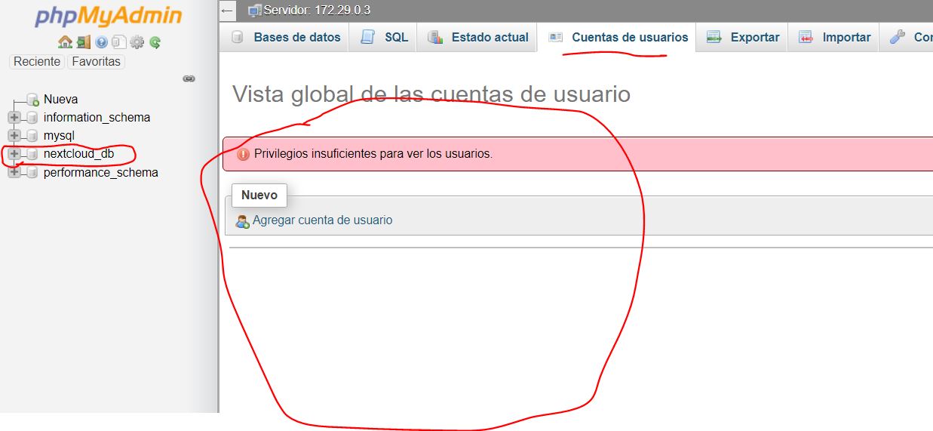Open phpMyAdmin documentation help icon
This screenshot has height=431, width=933.
click(x=101, y=42)
